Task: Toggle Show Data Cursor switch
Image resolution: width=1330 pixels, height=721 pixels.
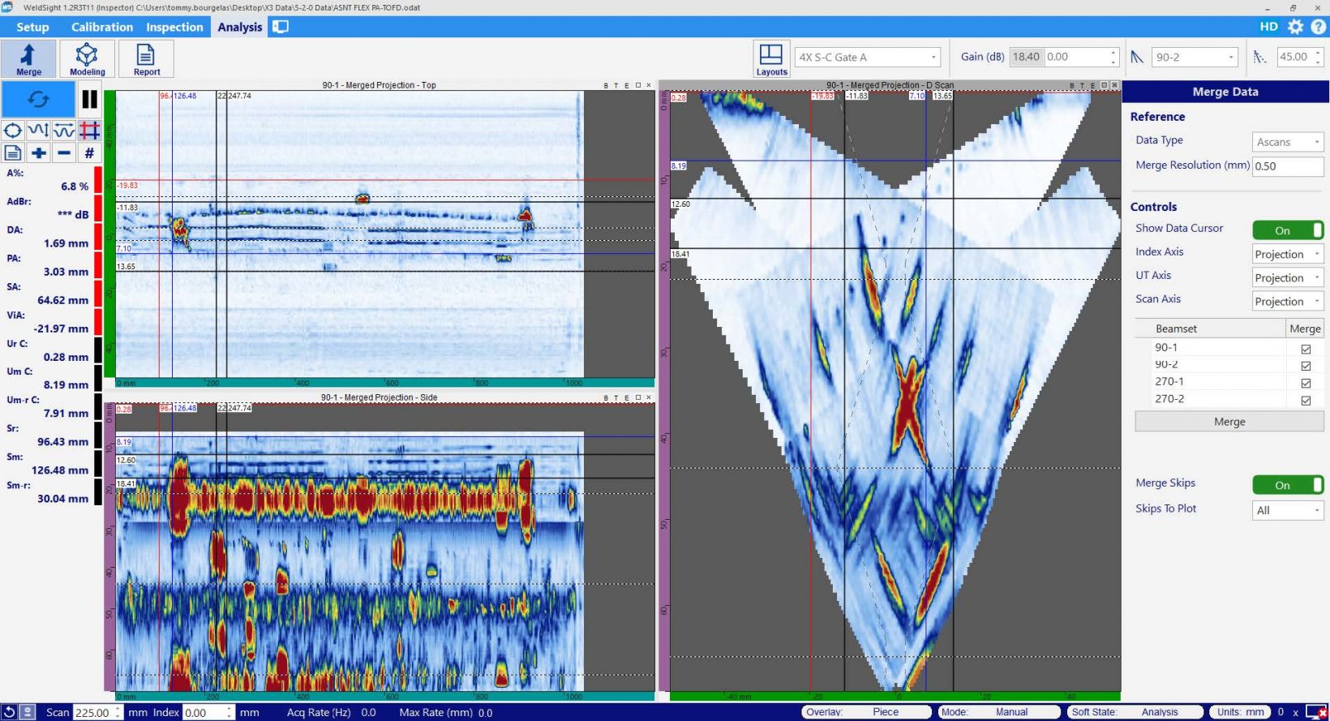Action: [1287, 230]
